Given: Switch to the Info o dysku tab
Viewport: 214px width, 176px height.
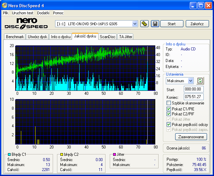Looking at the screenshot, I should pyautogui.click(x=61, y=37).
